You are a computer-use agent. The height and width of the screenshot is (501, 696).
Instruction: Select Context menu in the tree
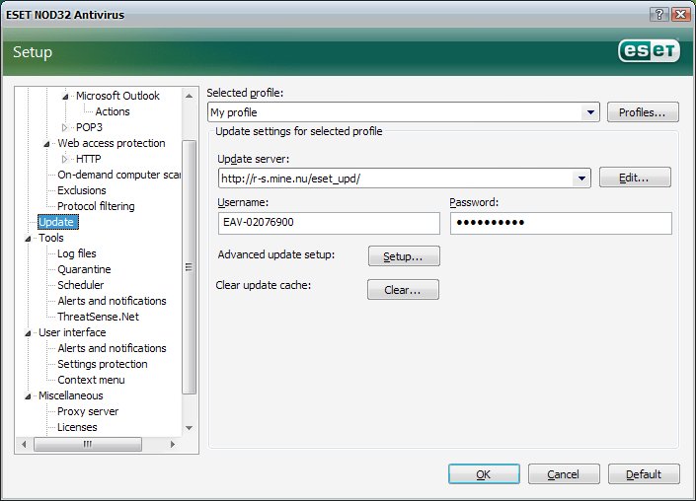pos(91,380)
